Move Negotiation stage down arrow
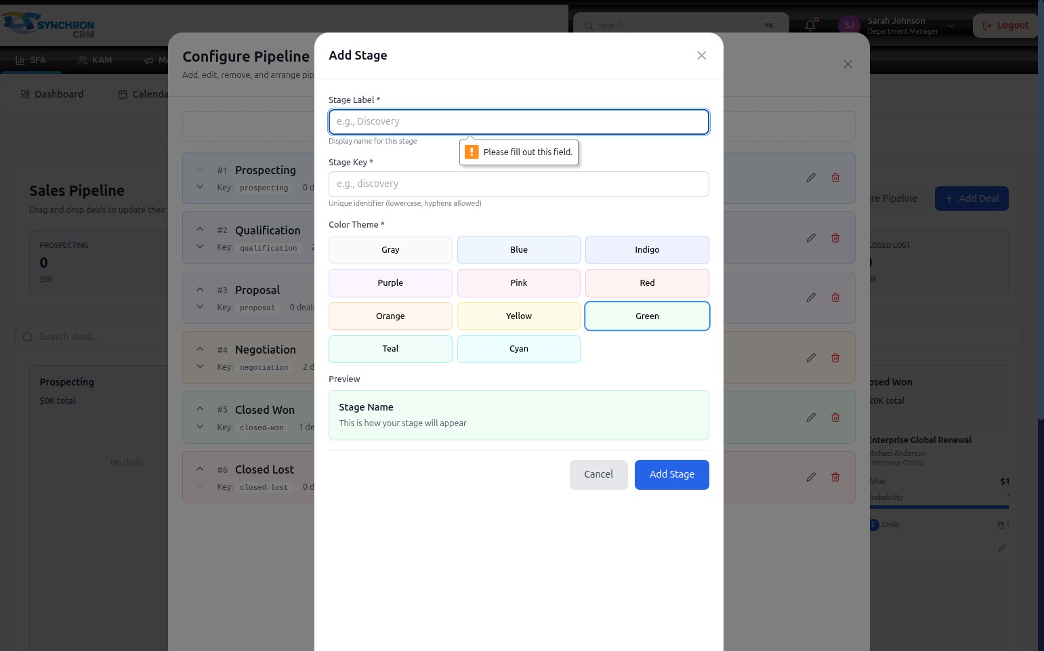 click(x=200, y=366)
